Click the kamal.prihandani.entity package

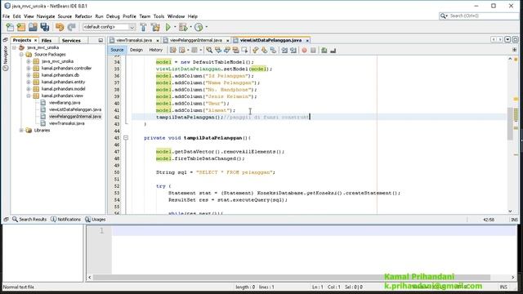tap(64, 82)
